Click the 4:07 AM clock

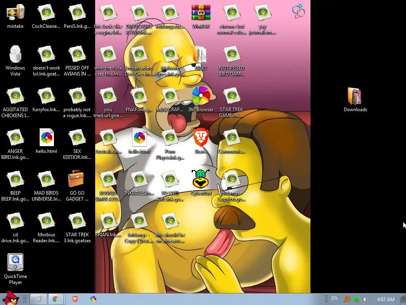click(385, 299)
